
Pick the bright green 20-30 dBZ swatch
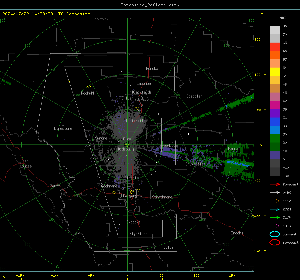(275, 139)
